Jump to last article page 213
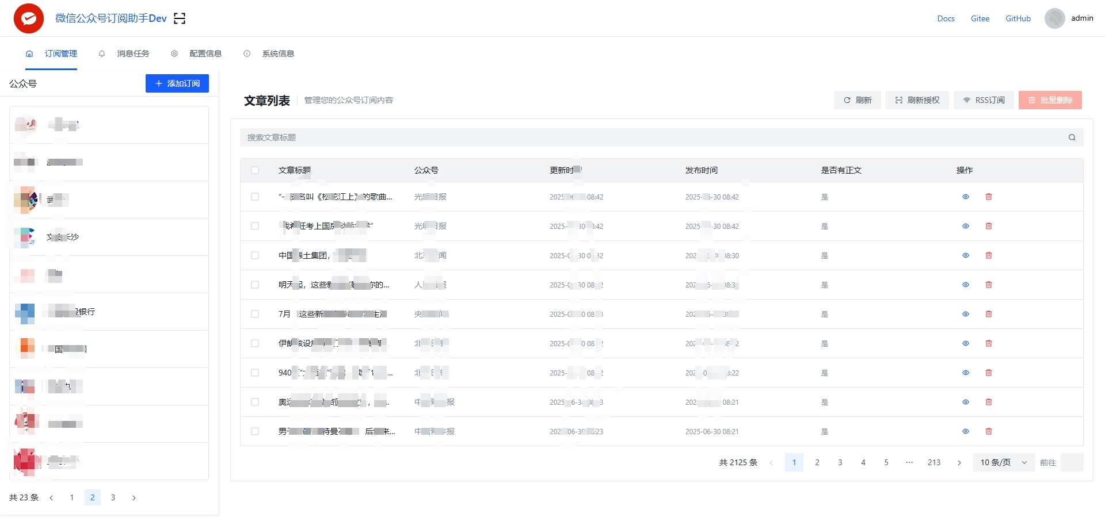Image resolution: width=1105 pixels, height=525 pixels. 934,462
